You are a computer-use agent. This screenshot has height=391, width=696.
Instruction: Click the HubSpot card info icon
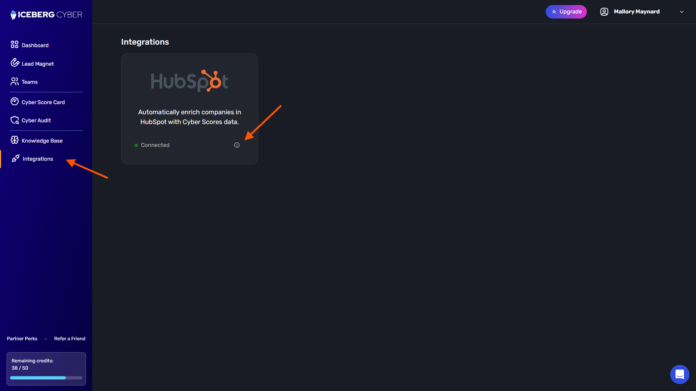(x=237, y=145)
